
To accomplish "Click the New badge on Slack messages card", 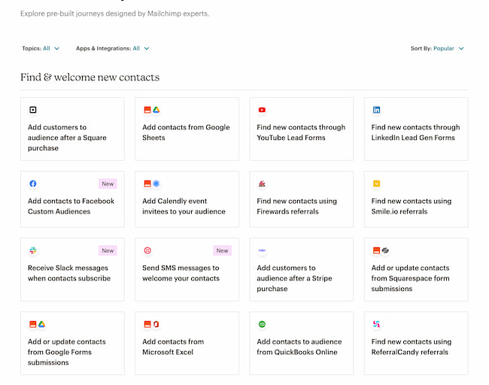I will [x=108, y=250].
